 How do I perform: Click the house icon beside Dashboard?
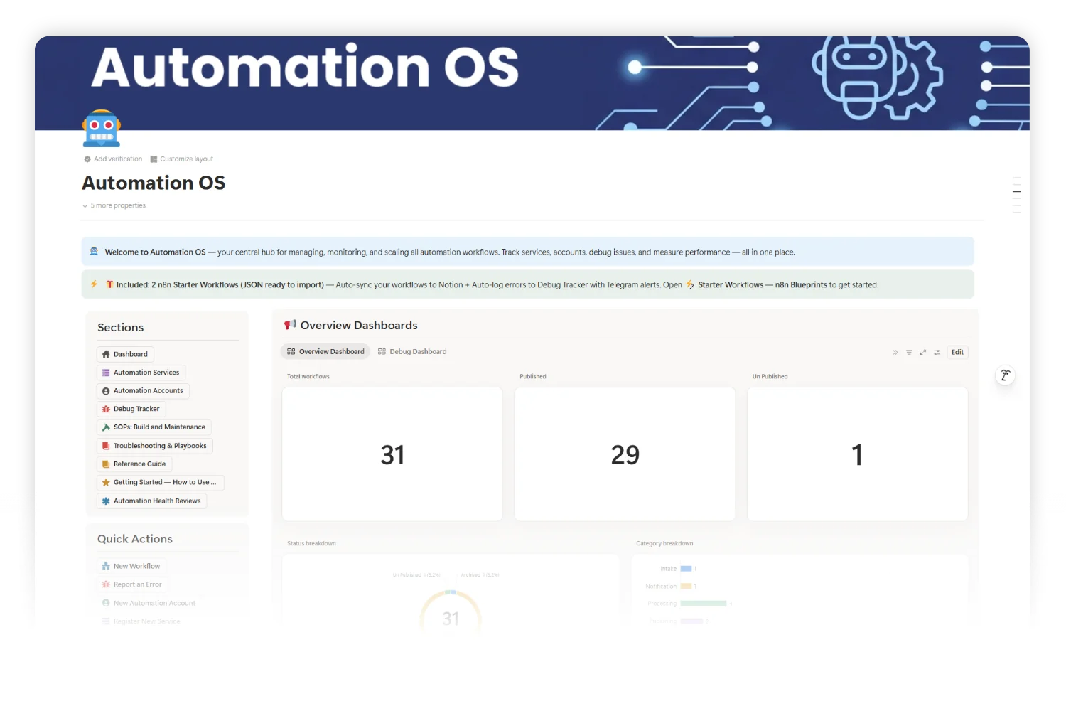pyautogui.click(x=106, y=354)
